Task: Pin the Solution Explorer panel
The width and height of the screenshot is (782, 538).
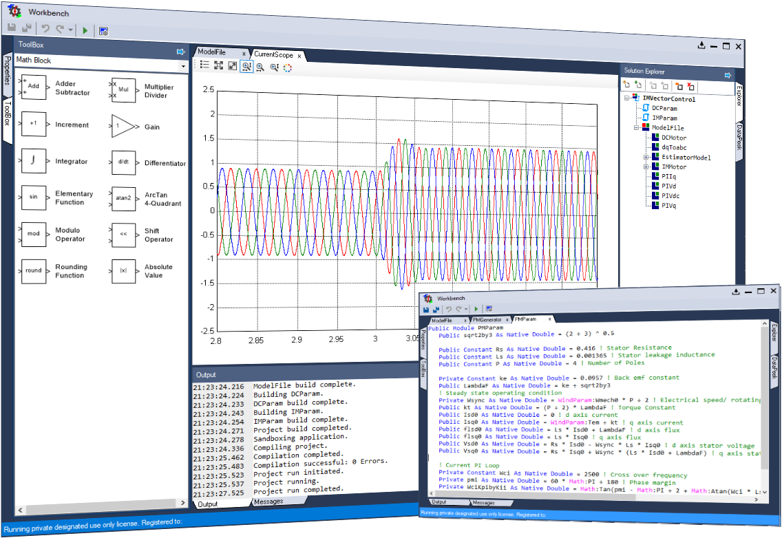Action: click(x=728, y=75)
